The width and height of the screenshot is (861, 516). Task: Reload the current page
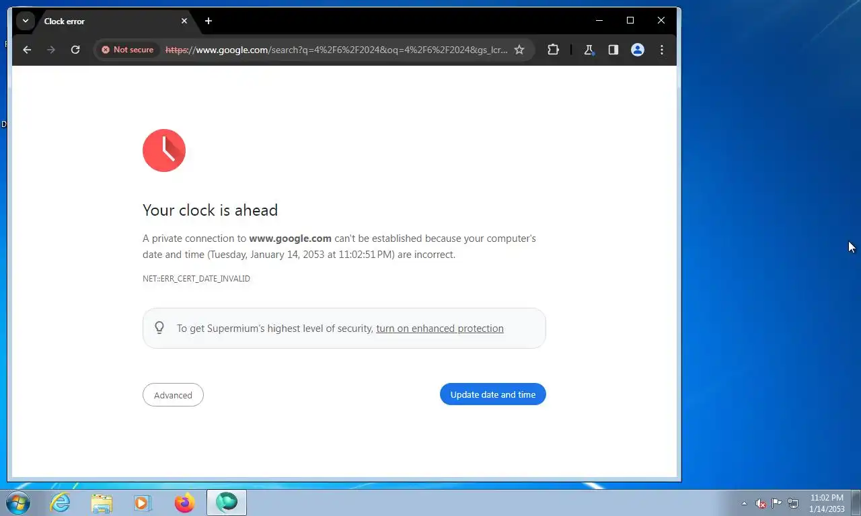pos(75,50)
